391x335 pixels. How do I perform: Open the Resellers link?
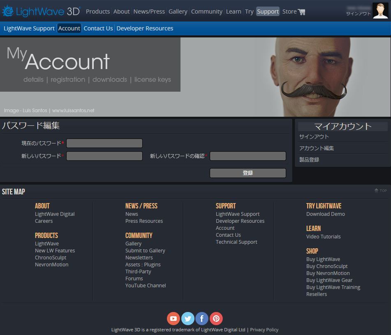click(x=317, y=294)
